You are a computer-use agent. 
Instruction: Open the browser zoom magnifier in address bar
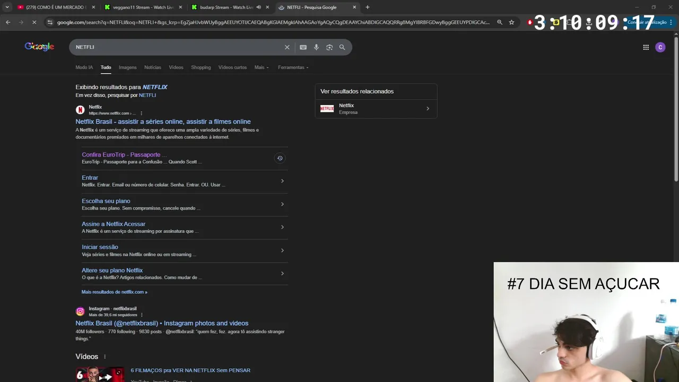coord(499,22)
